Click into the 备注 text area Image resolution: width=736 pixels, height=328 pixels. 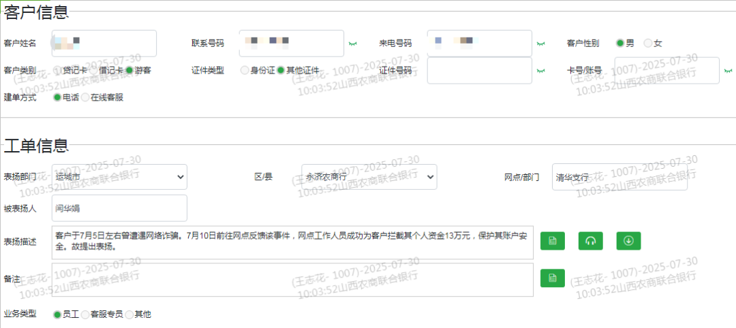pyautogui.click(x=292, y=280)
